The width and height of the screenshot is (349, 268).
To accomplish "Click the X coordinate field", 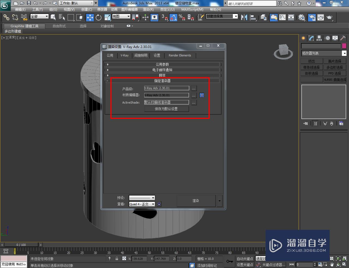I will point(139,259).
